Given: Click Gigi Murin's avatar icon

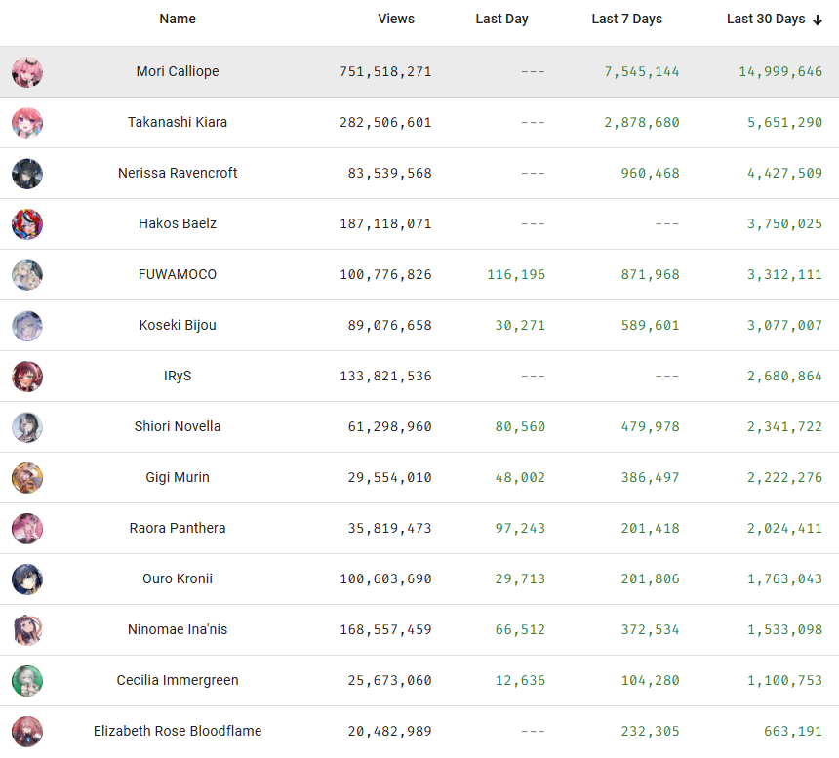Looking at the screenshot, I should pyautogui.click(x=27, y=478).
